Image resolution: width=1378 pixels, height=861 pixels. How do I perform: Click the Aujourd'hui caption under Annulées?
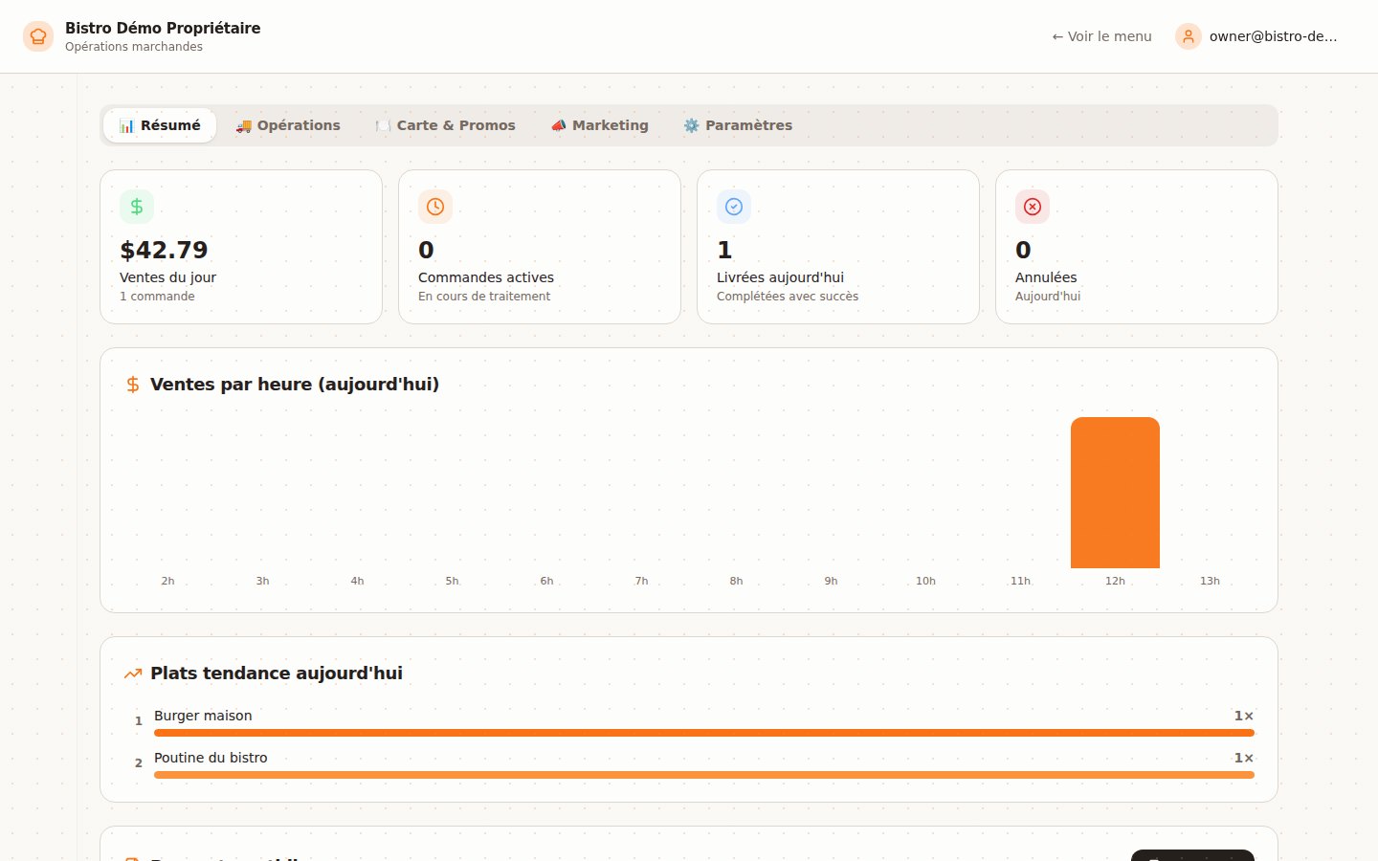(x=1048, y=297)
